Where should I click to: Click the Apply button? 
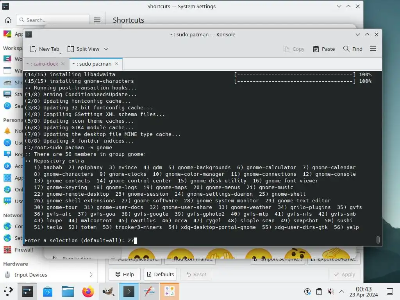345,274
